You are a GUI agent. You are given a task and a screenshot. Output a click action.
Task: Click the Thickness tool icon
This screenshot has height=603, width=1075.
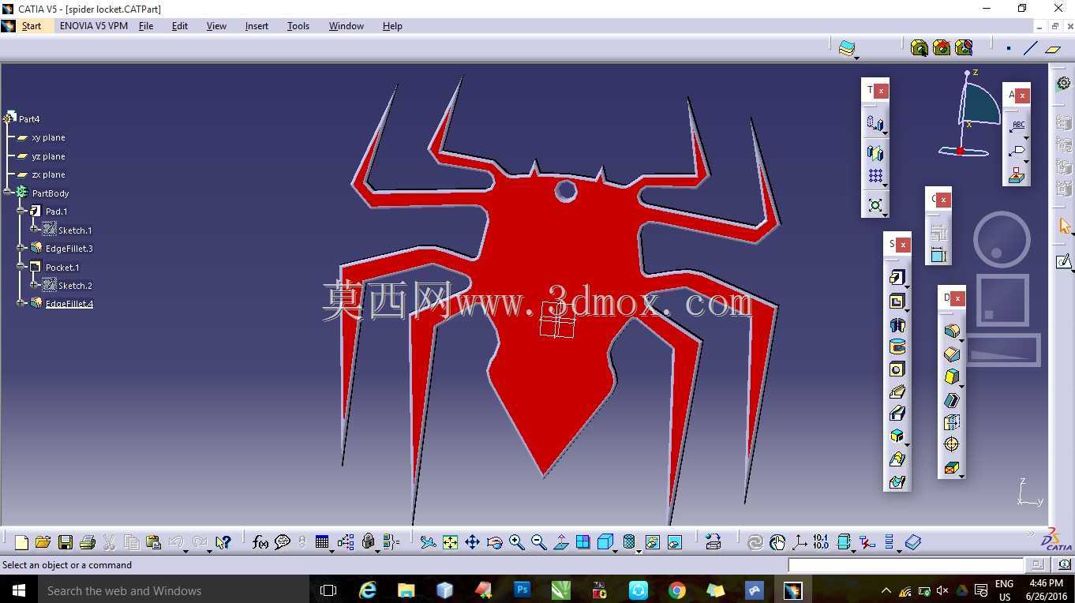click(x=952, y=422)
